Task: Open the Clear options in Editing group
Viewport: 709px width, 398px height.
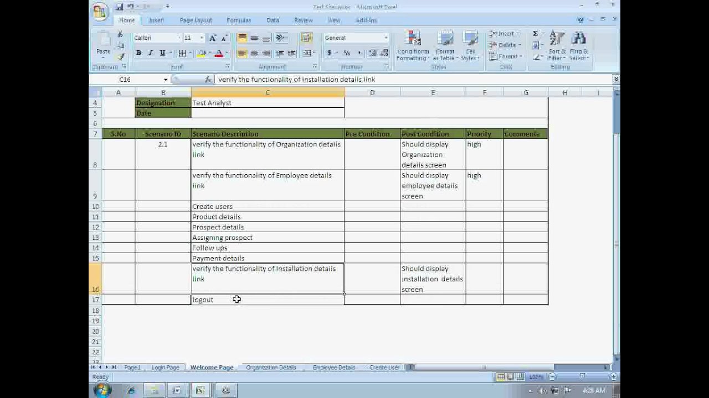Action: (536, 56)
